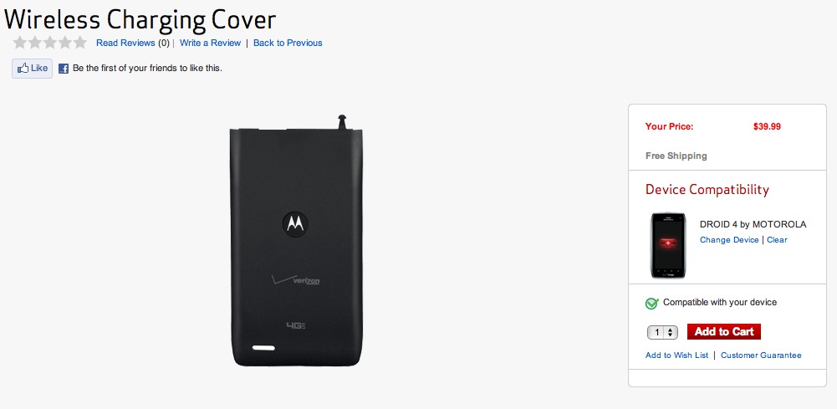Open the quantity dropdown selector
Viewport: 837px width, 409px height.
[662, 332]
